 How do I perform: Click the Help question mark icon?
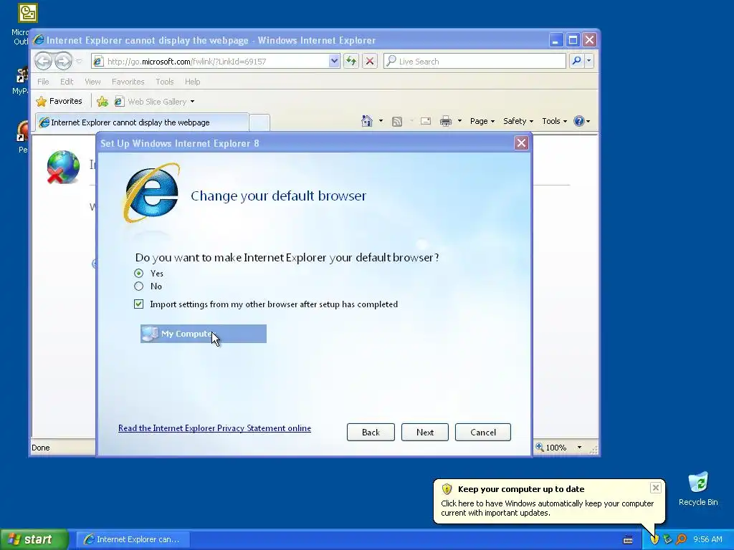pos(579,121)
